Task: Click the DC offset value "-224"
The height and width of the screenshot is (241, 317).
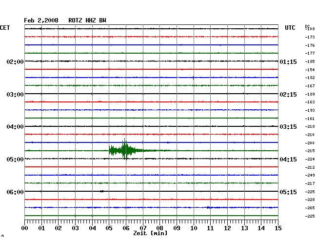Action: (310, 160)
